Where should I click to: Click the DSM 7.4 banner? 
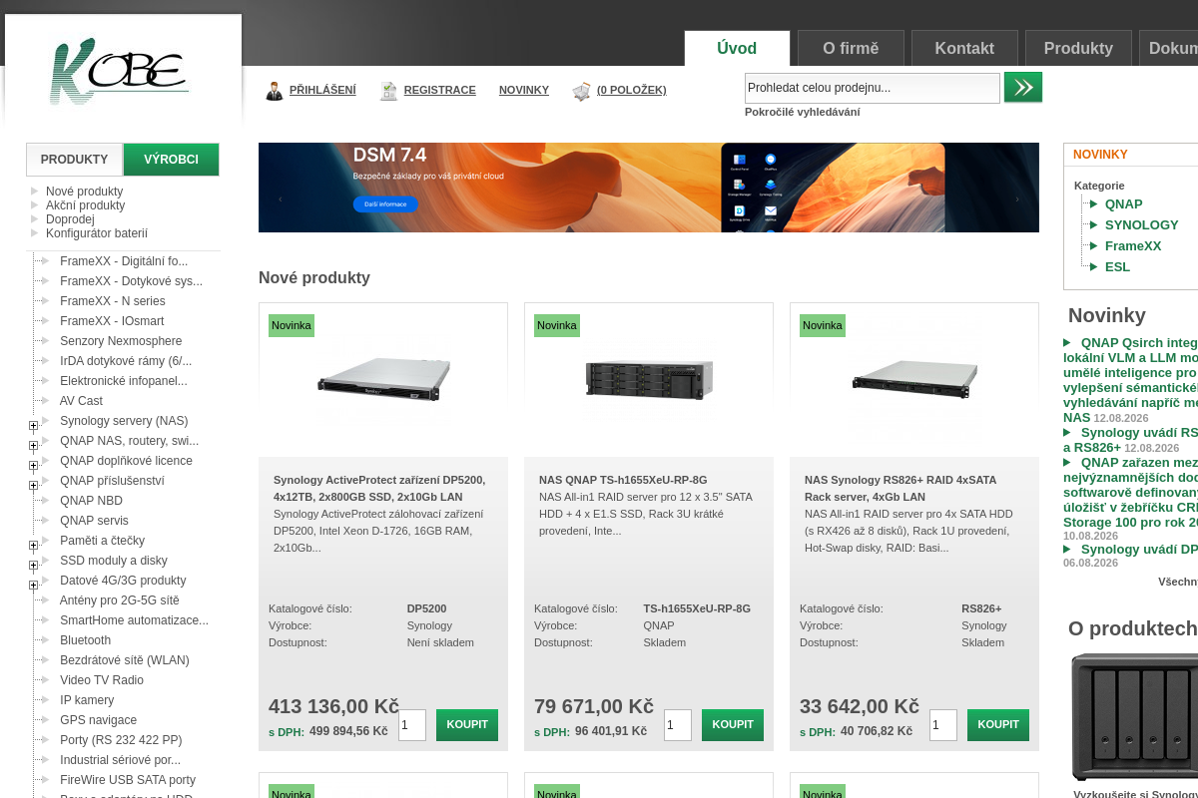point(649,188)
